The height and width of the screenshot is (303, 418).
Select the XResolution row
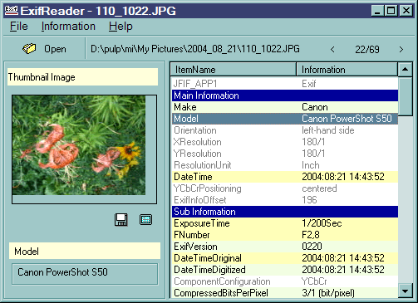tap(285, 142)
